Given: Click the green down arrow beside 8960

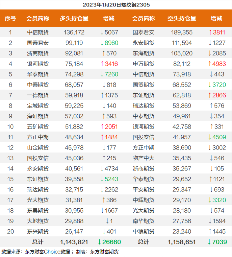Looking at the screenshot, I should pos(102,43).
